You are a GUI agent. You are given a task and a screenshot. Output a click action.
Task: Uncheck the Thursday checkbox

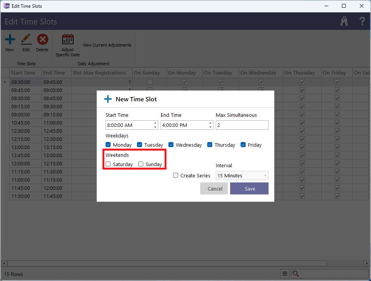210,145
